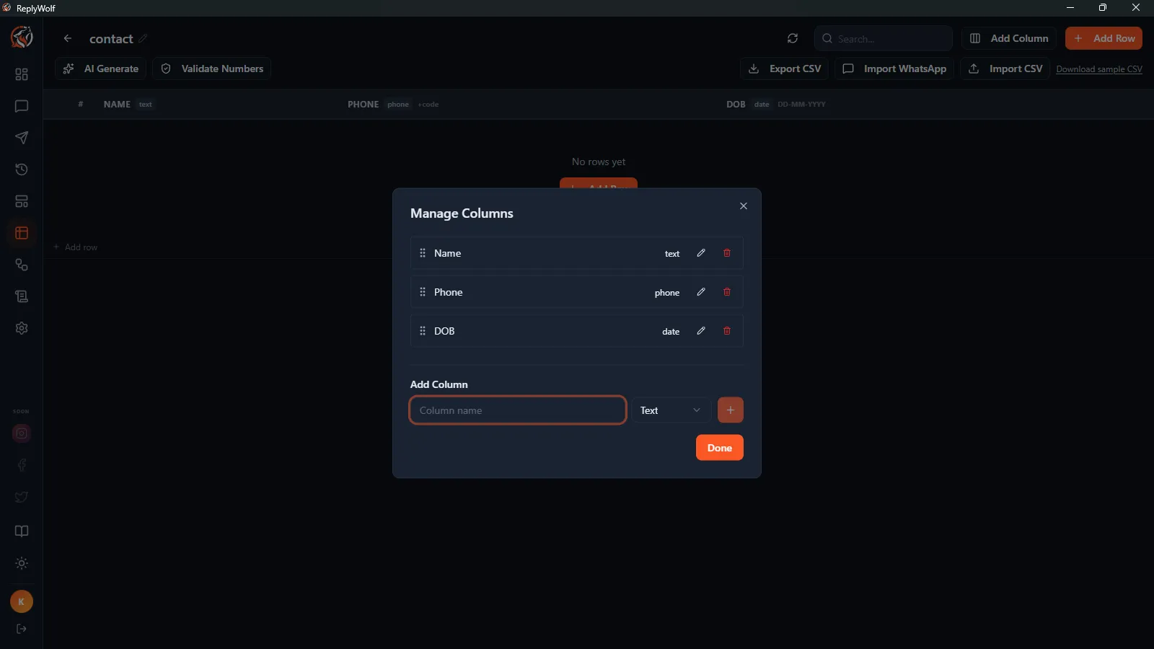Click the logout icon at sidebar bottom
This screenshot has height=649, width=1154.
pos(22,629)
